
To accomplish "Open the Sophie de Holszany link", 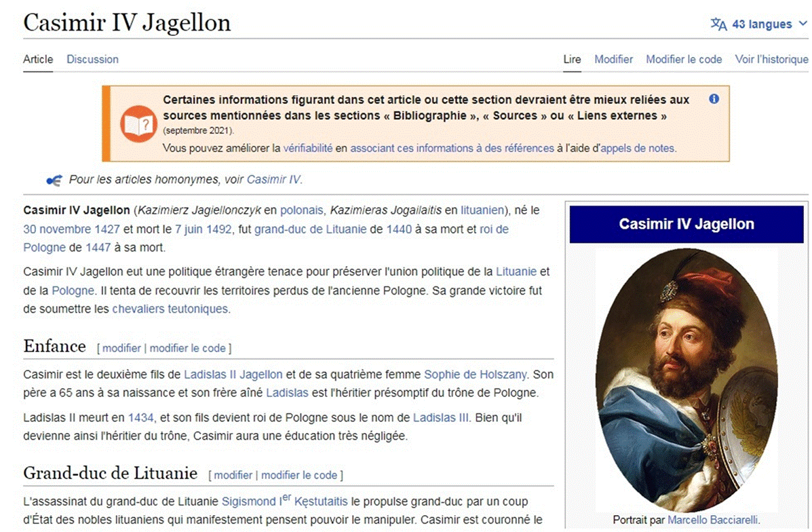I will pyautogui.click(x=475, y=375).
